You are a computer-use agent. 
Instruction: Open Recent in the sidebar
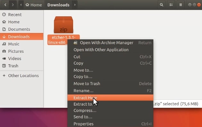pyautogui.click(x=22, y=14)
